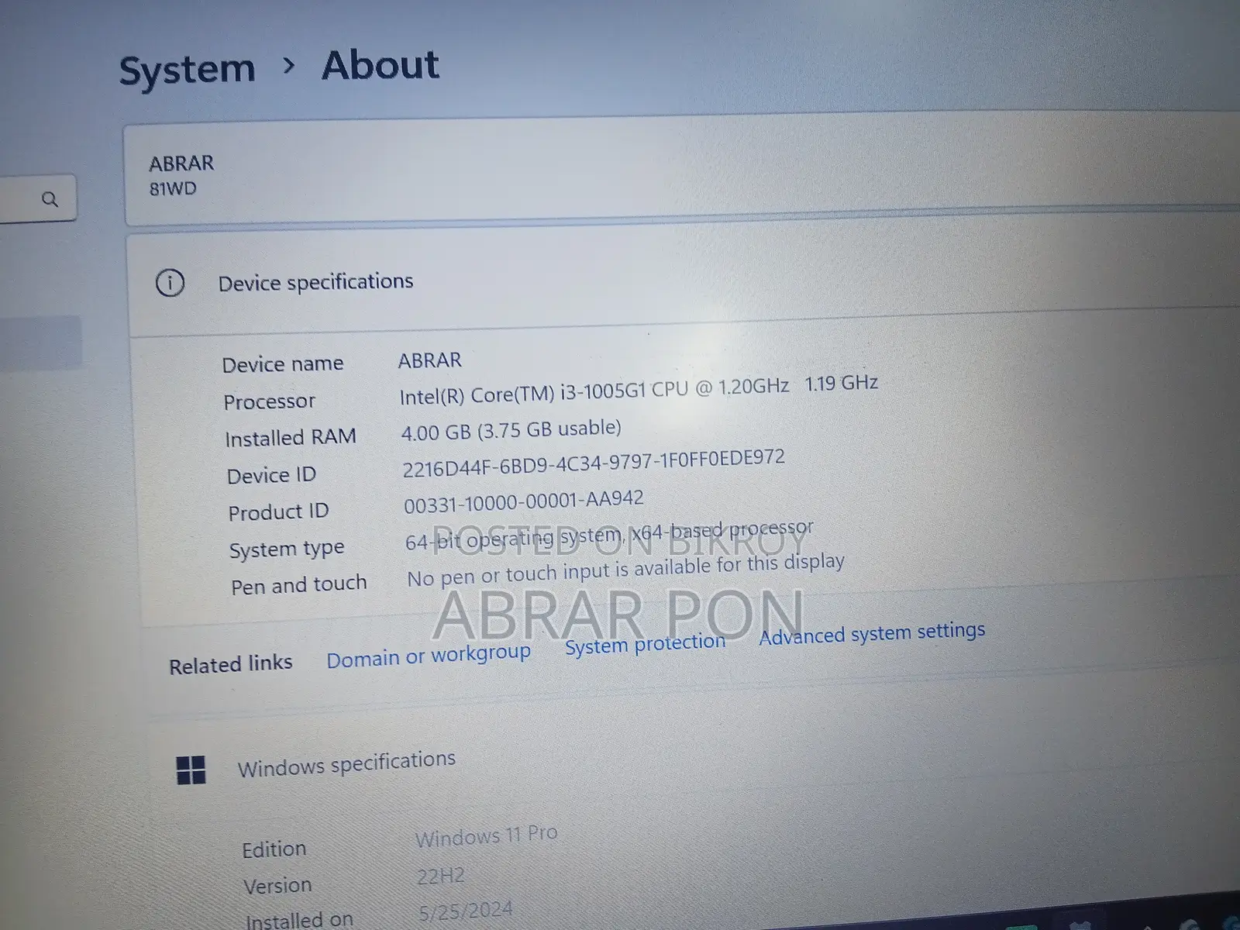
Task: Click the breadcrumb chevron between System and About
Action: 289,67
